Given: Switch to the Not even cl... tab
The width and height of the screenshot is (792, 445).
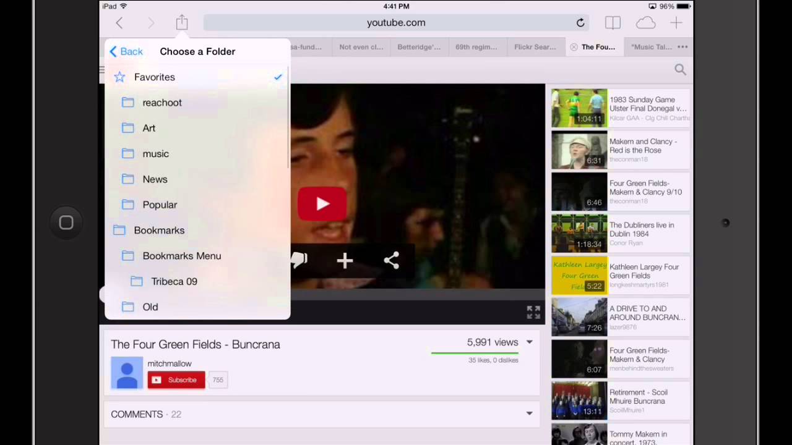Looking at the screenshot, I should pos(361,47).
